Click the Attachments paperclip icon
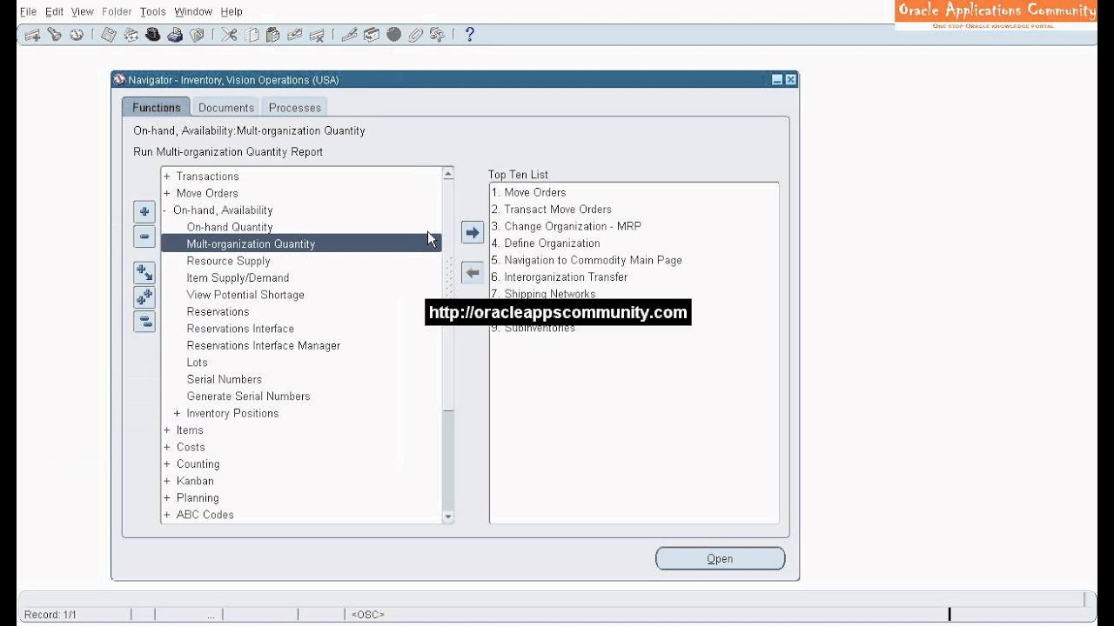The height and width of the screenshot is (626, 1114). pyautogui.click(x=415, y=35)
